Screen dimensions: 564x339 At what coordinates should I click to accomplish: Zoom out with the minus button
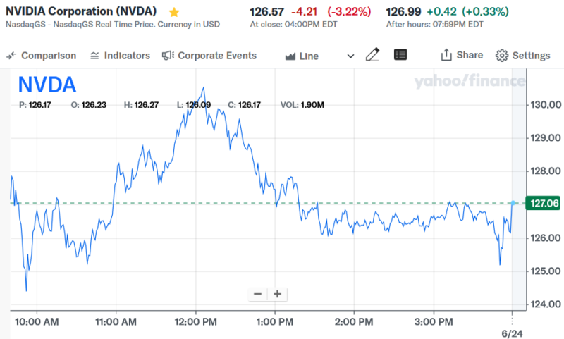[x=257, y=294]
